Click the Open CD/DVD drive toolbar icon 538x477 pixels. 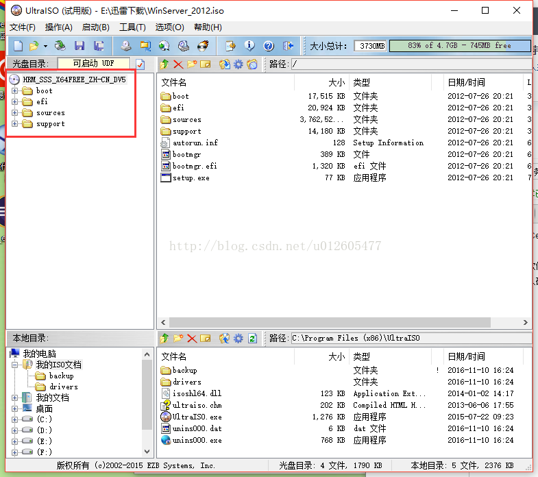pos(60,46)
